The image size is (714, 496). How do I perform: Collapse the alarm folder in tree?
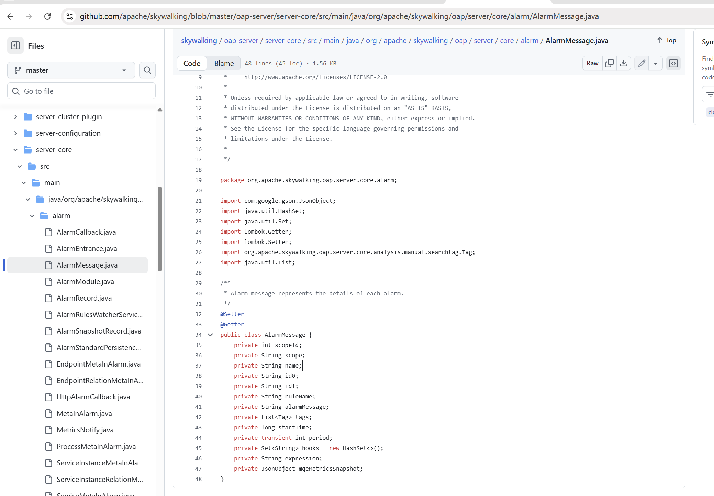pyautogui.click(x=32, y=216)
